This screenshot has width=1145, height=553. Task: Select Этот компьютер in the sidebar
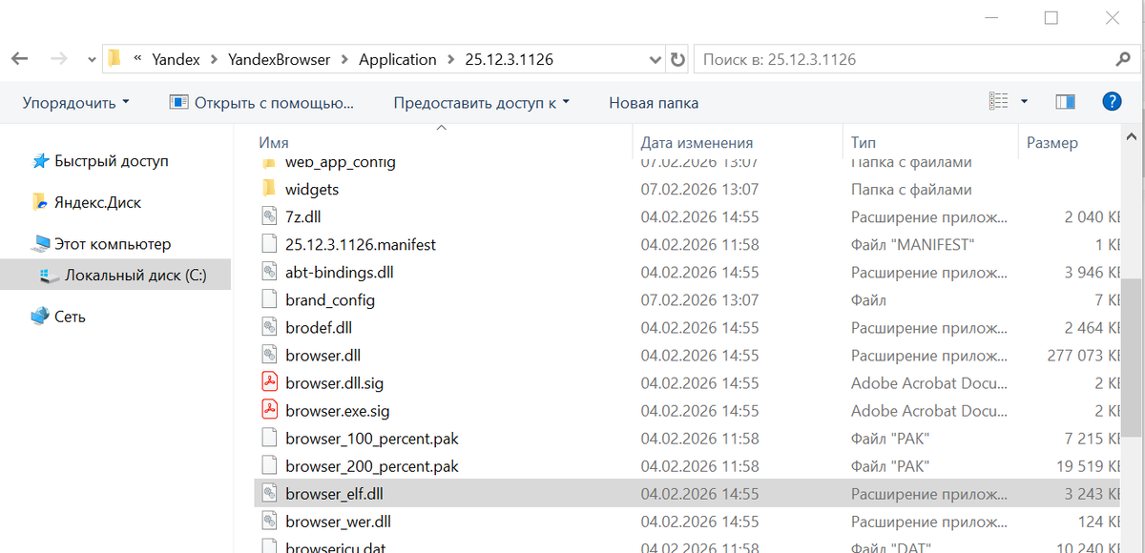(91, 243)
